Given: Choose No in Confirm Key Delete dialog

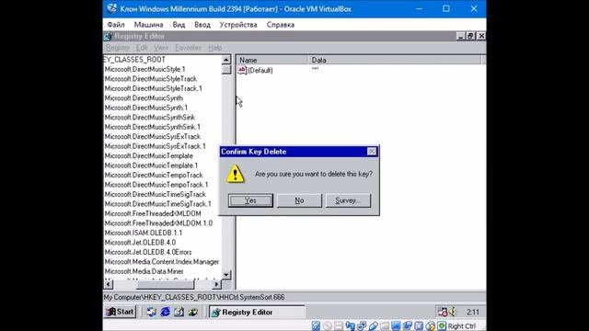Looking at the screenshot, I should (x=299, y=200).
